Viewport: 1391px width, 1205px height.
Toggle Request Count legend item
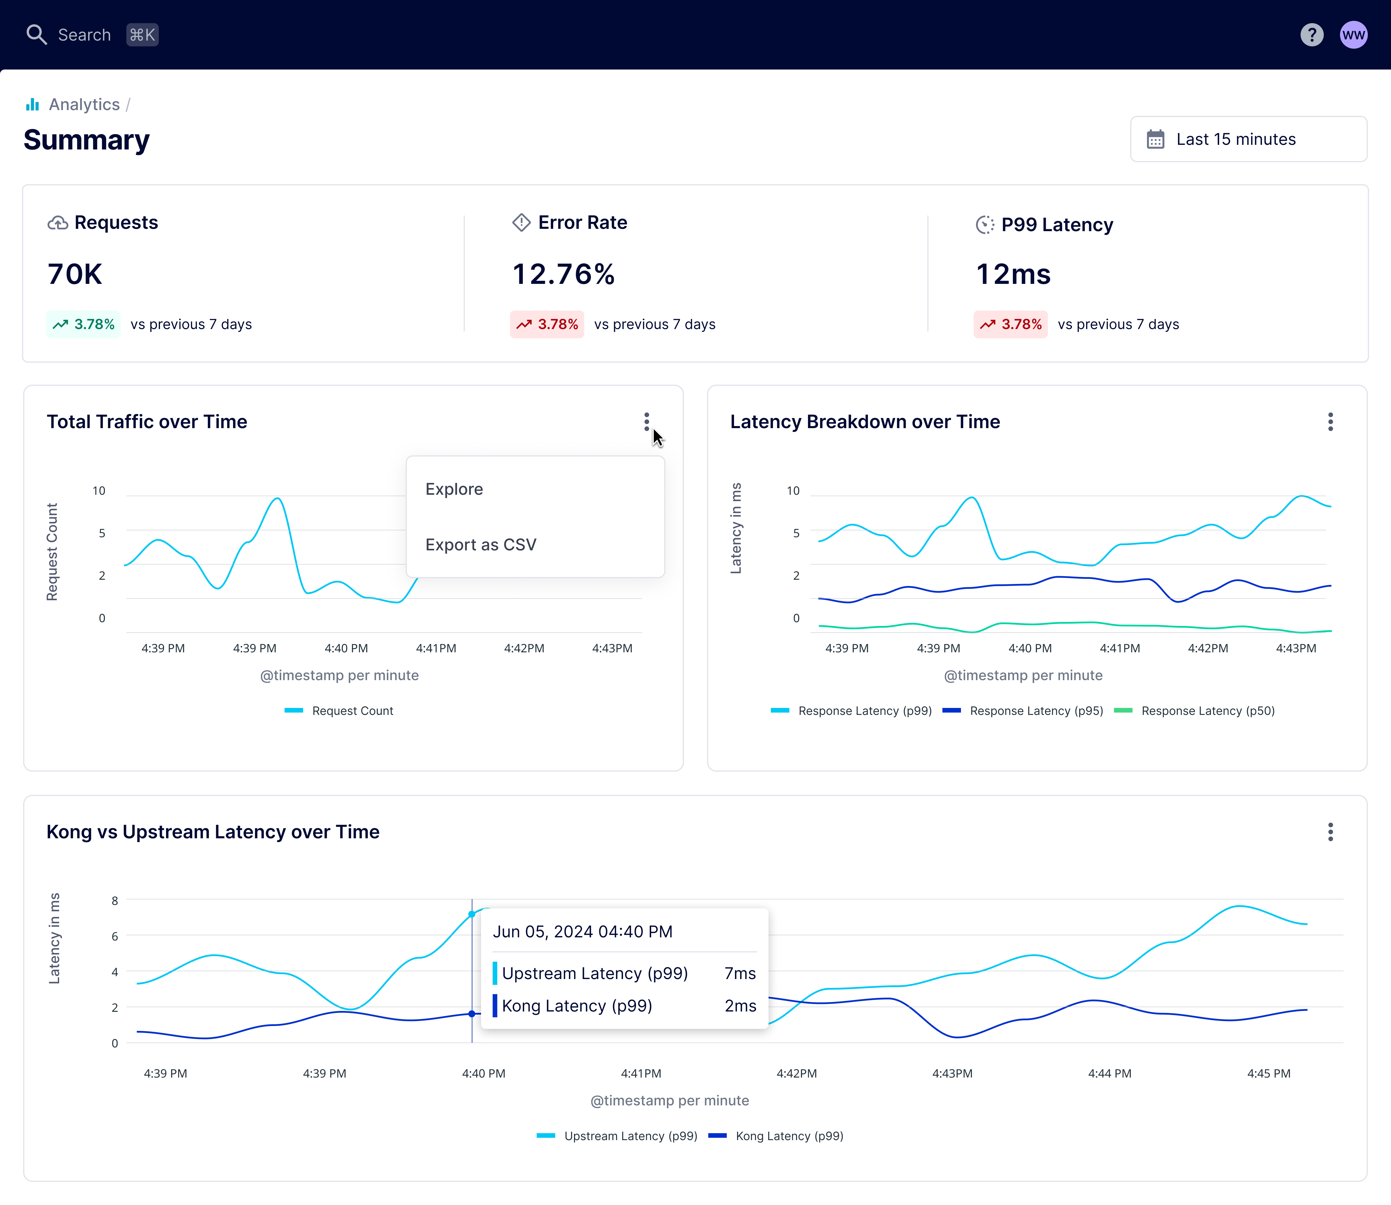pos(339,711)
